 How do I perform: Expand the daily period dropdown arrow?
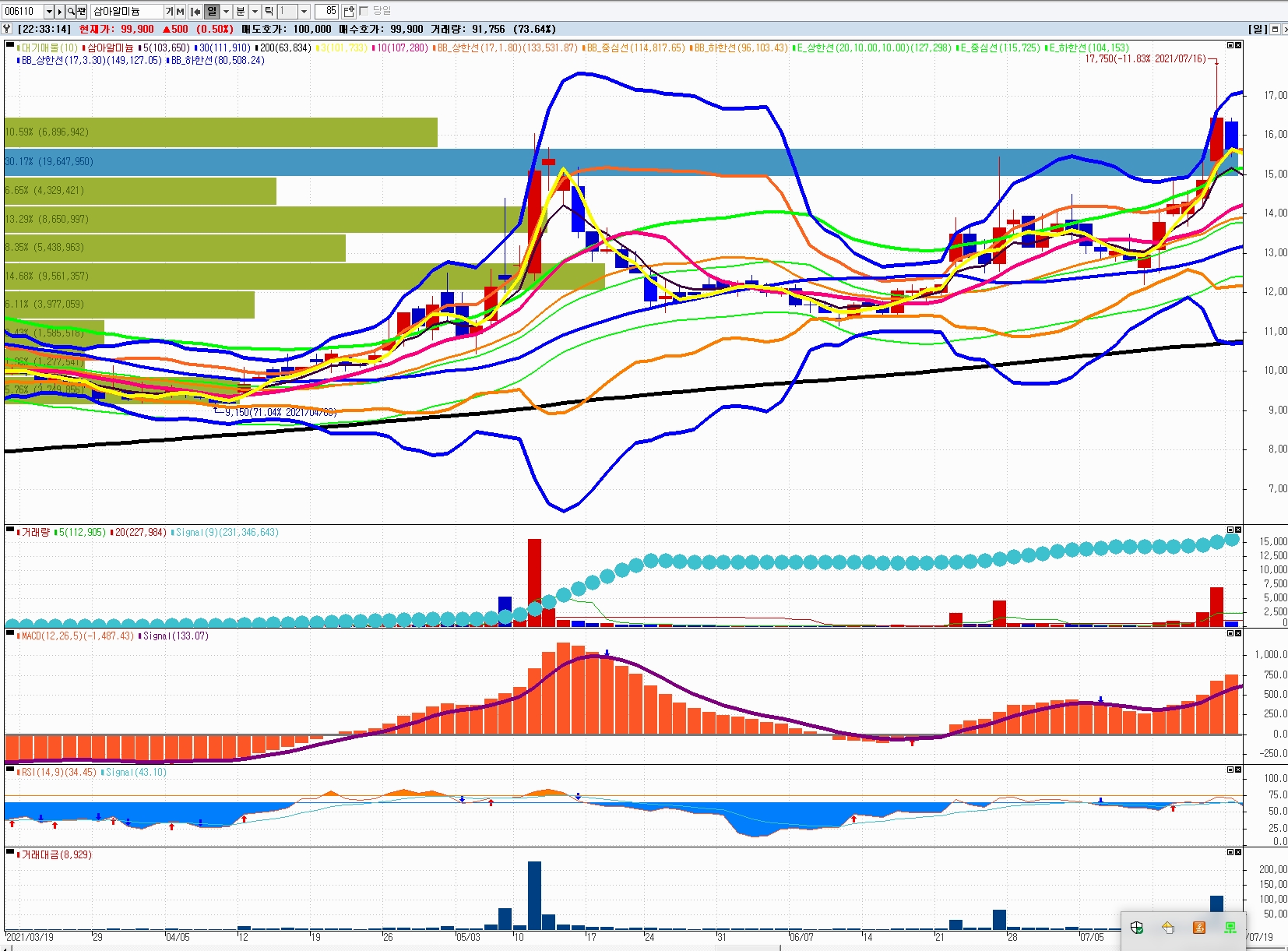226,11
